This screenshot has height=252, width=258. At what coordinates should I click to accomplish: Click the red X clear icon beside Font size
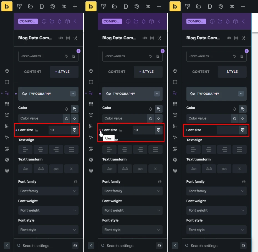100,130
